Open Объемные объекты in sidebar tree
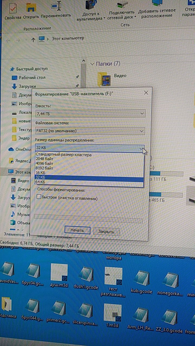The image size is (195, 346). coord(20,223)
